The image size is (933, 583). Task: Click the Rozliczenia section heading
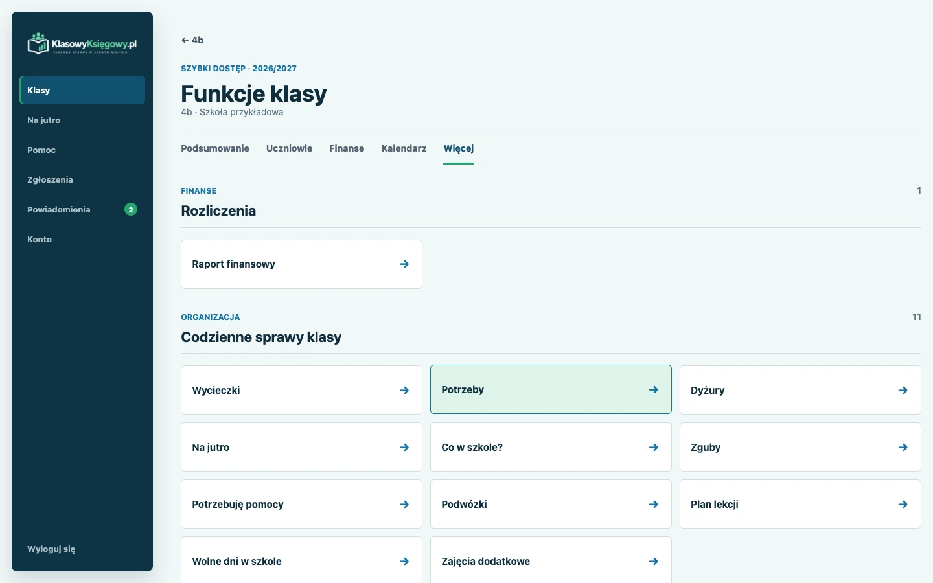click(218, 211)
